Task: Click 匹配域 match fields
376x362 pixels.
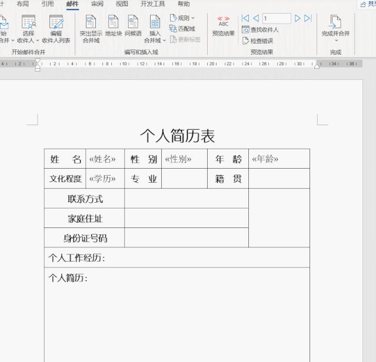Action: (182, 29)
